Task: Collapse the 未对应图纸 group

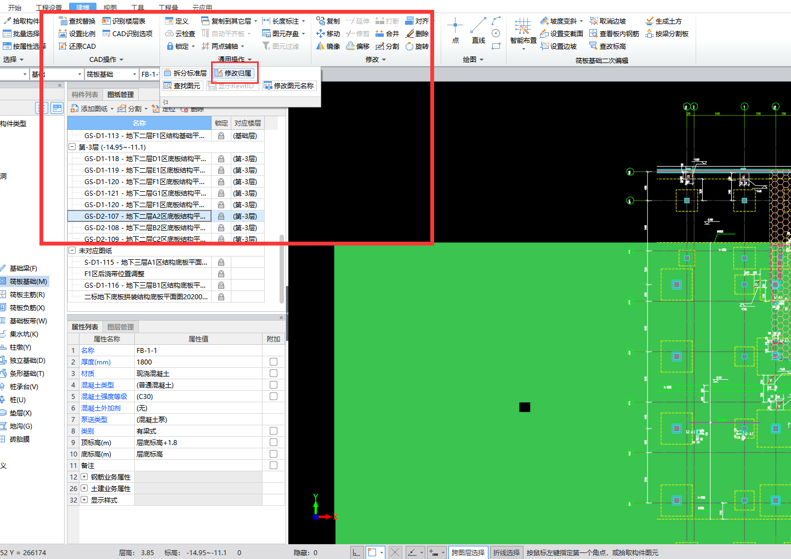Action: pos(72,250)
